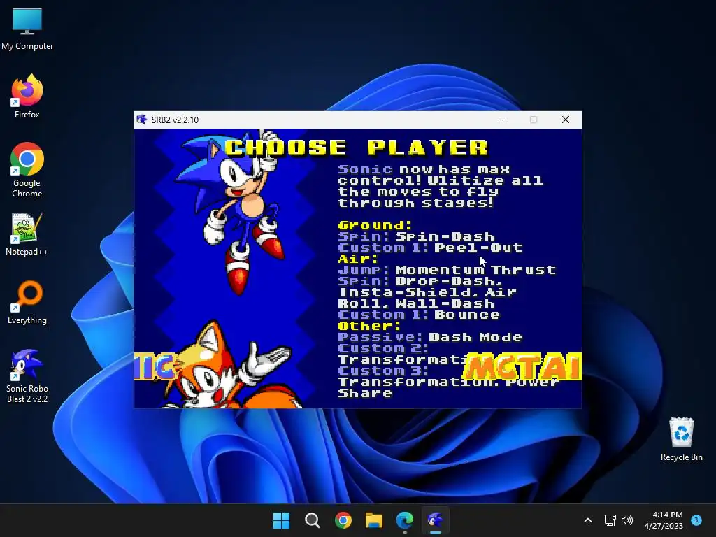Viewport: 716px width, 537px height.
Task: Click the CHOOSE PLAYER heading
Action: (x=357, y=148)
